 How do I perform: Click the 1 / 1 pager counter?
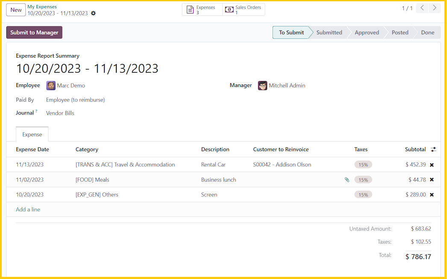click(x=407, y=8)
